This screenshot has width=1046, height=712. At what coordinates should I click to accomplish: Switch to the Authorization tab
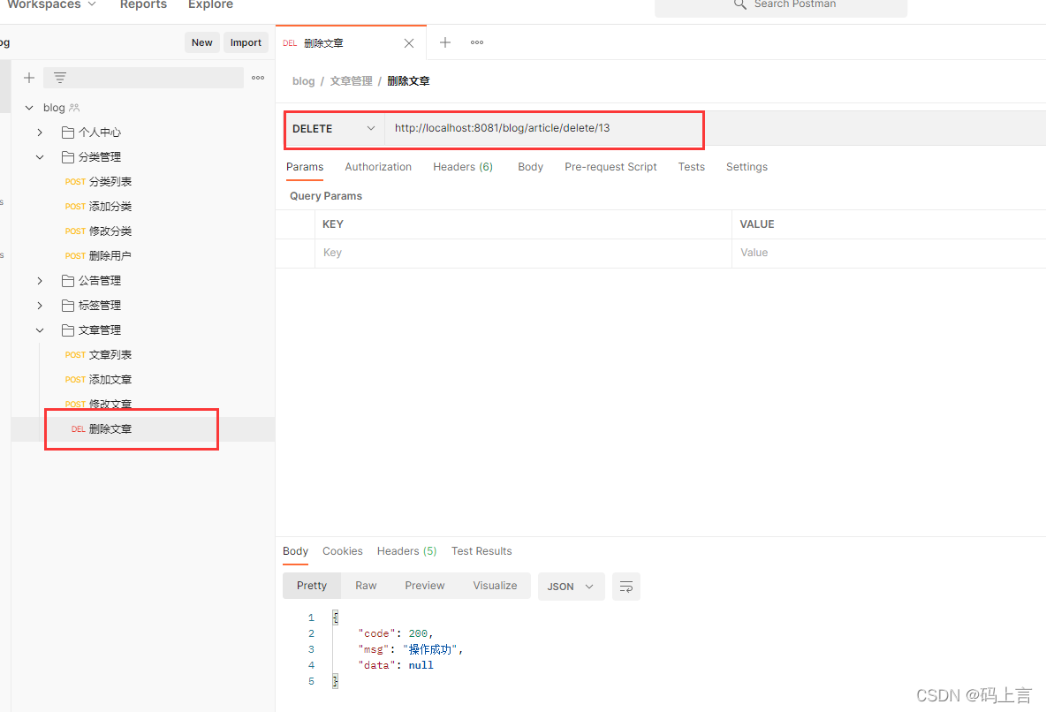point(378,167)
